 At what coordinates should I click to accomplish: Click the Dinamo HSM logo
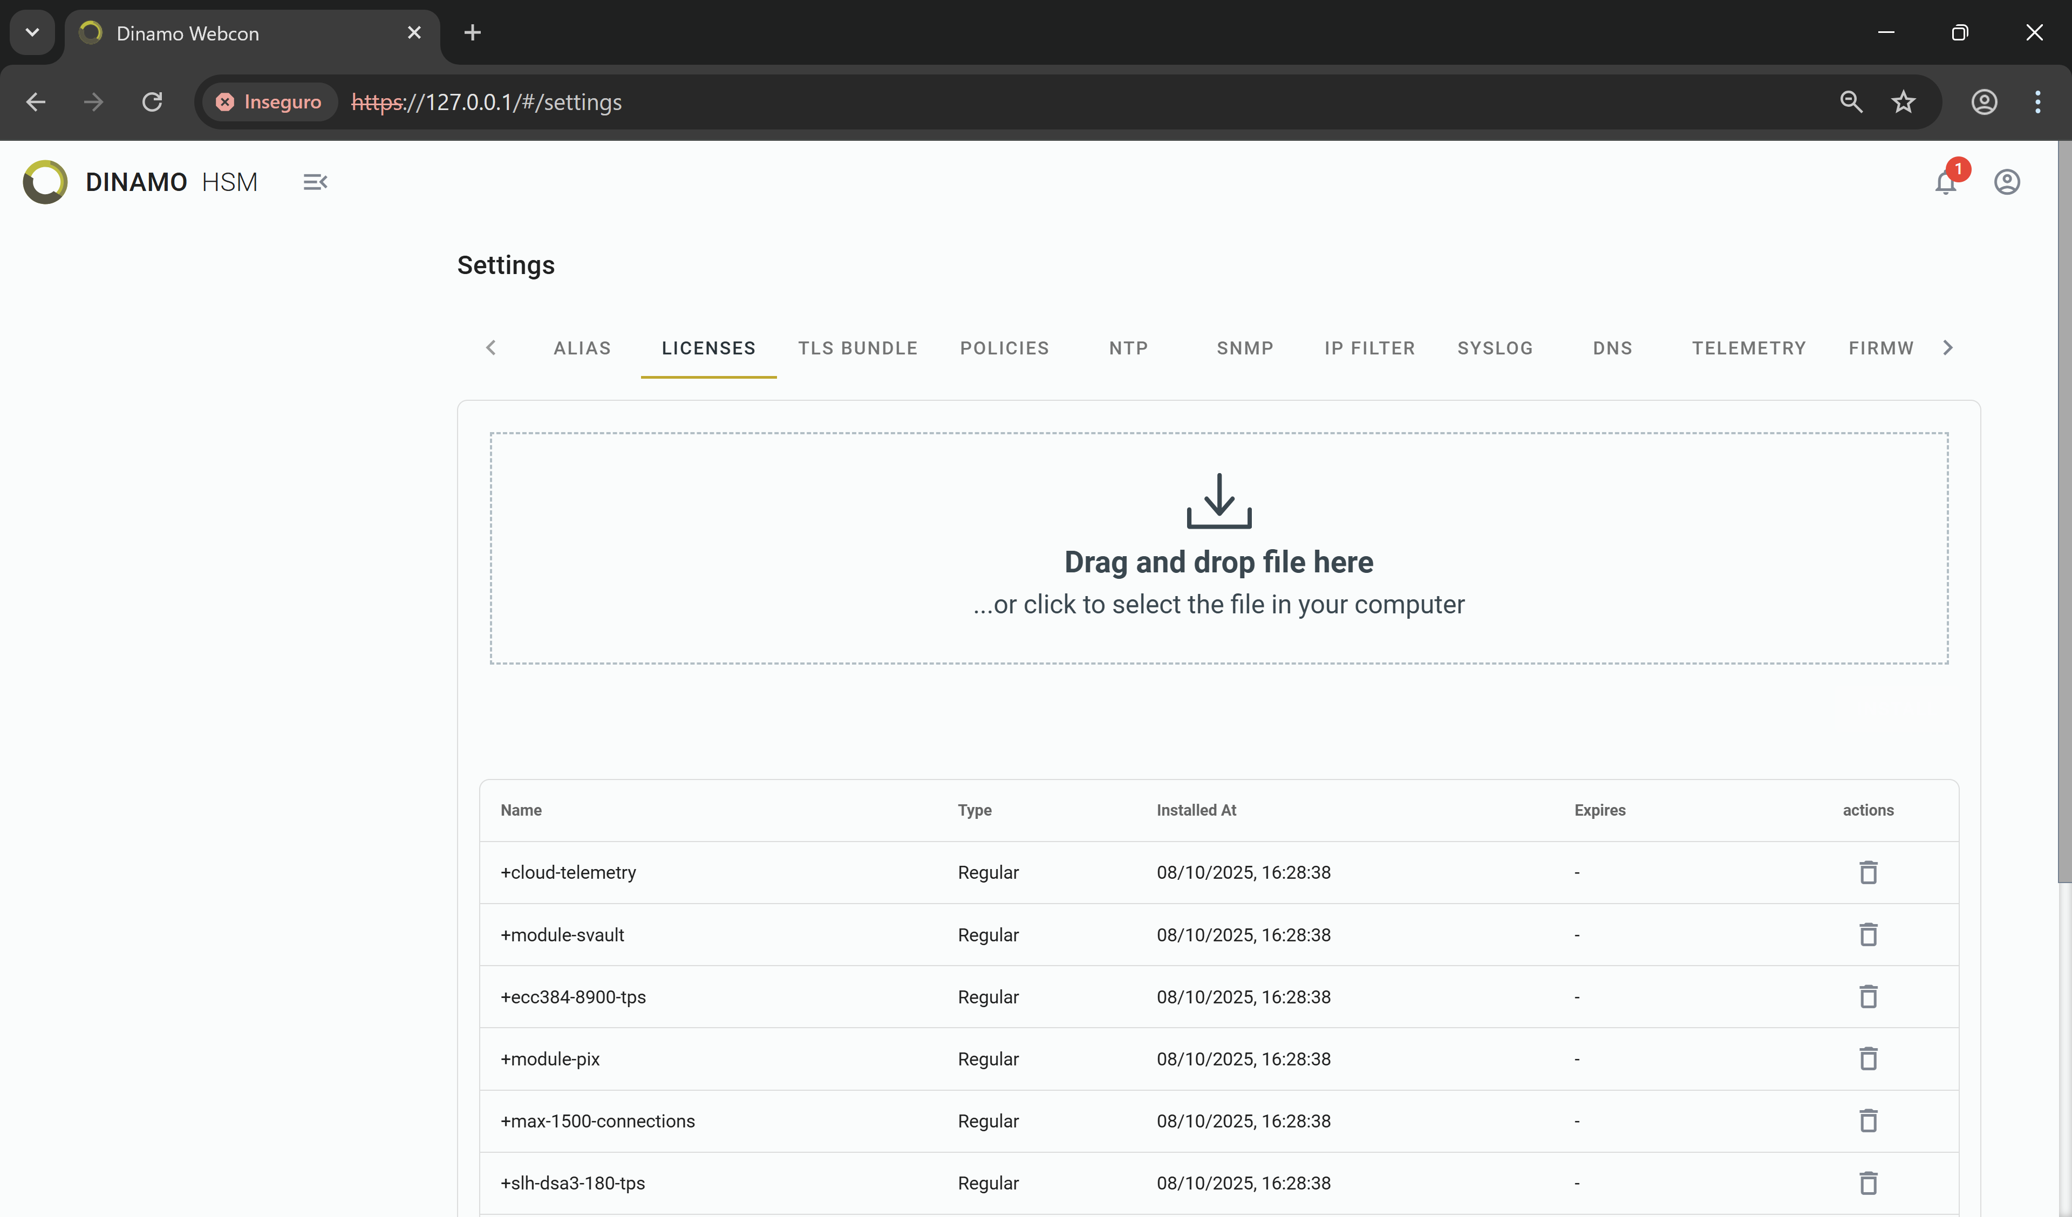[x=46, y=182]
